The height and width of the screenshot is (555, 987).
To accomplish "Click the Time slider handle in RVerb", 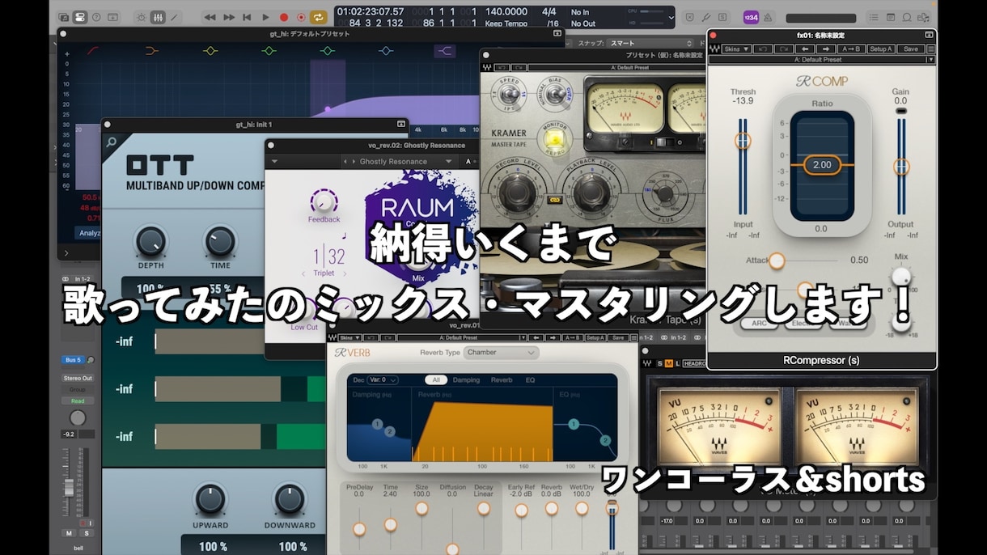I will (391, 524).
